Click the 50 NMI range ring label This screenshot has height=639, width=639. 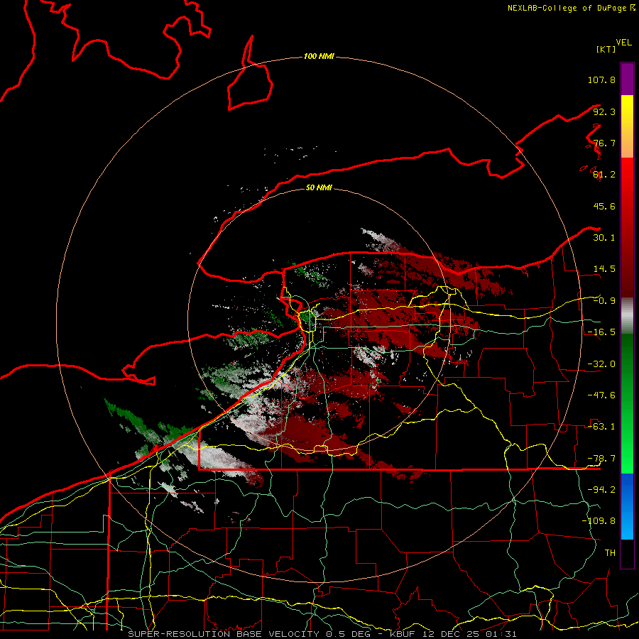click(319, 187)
